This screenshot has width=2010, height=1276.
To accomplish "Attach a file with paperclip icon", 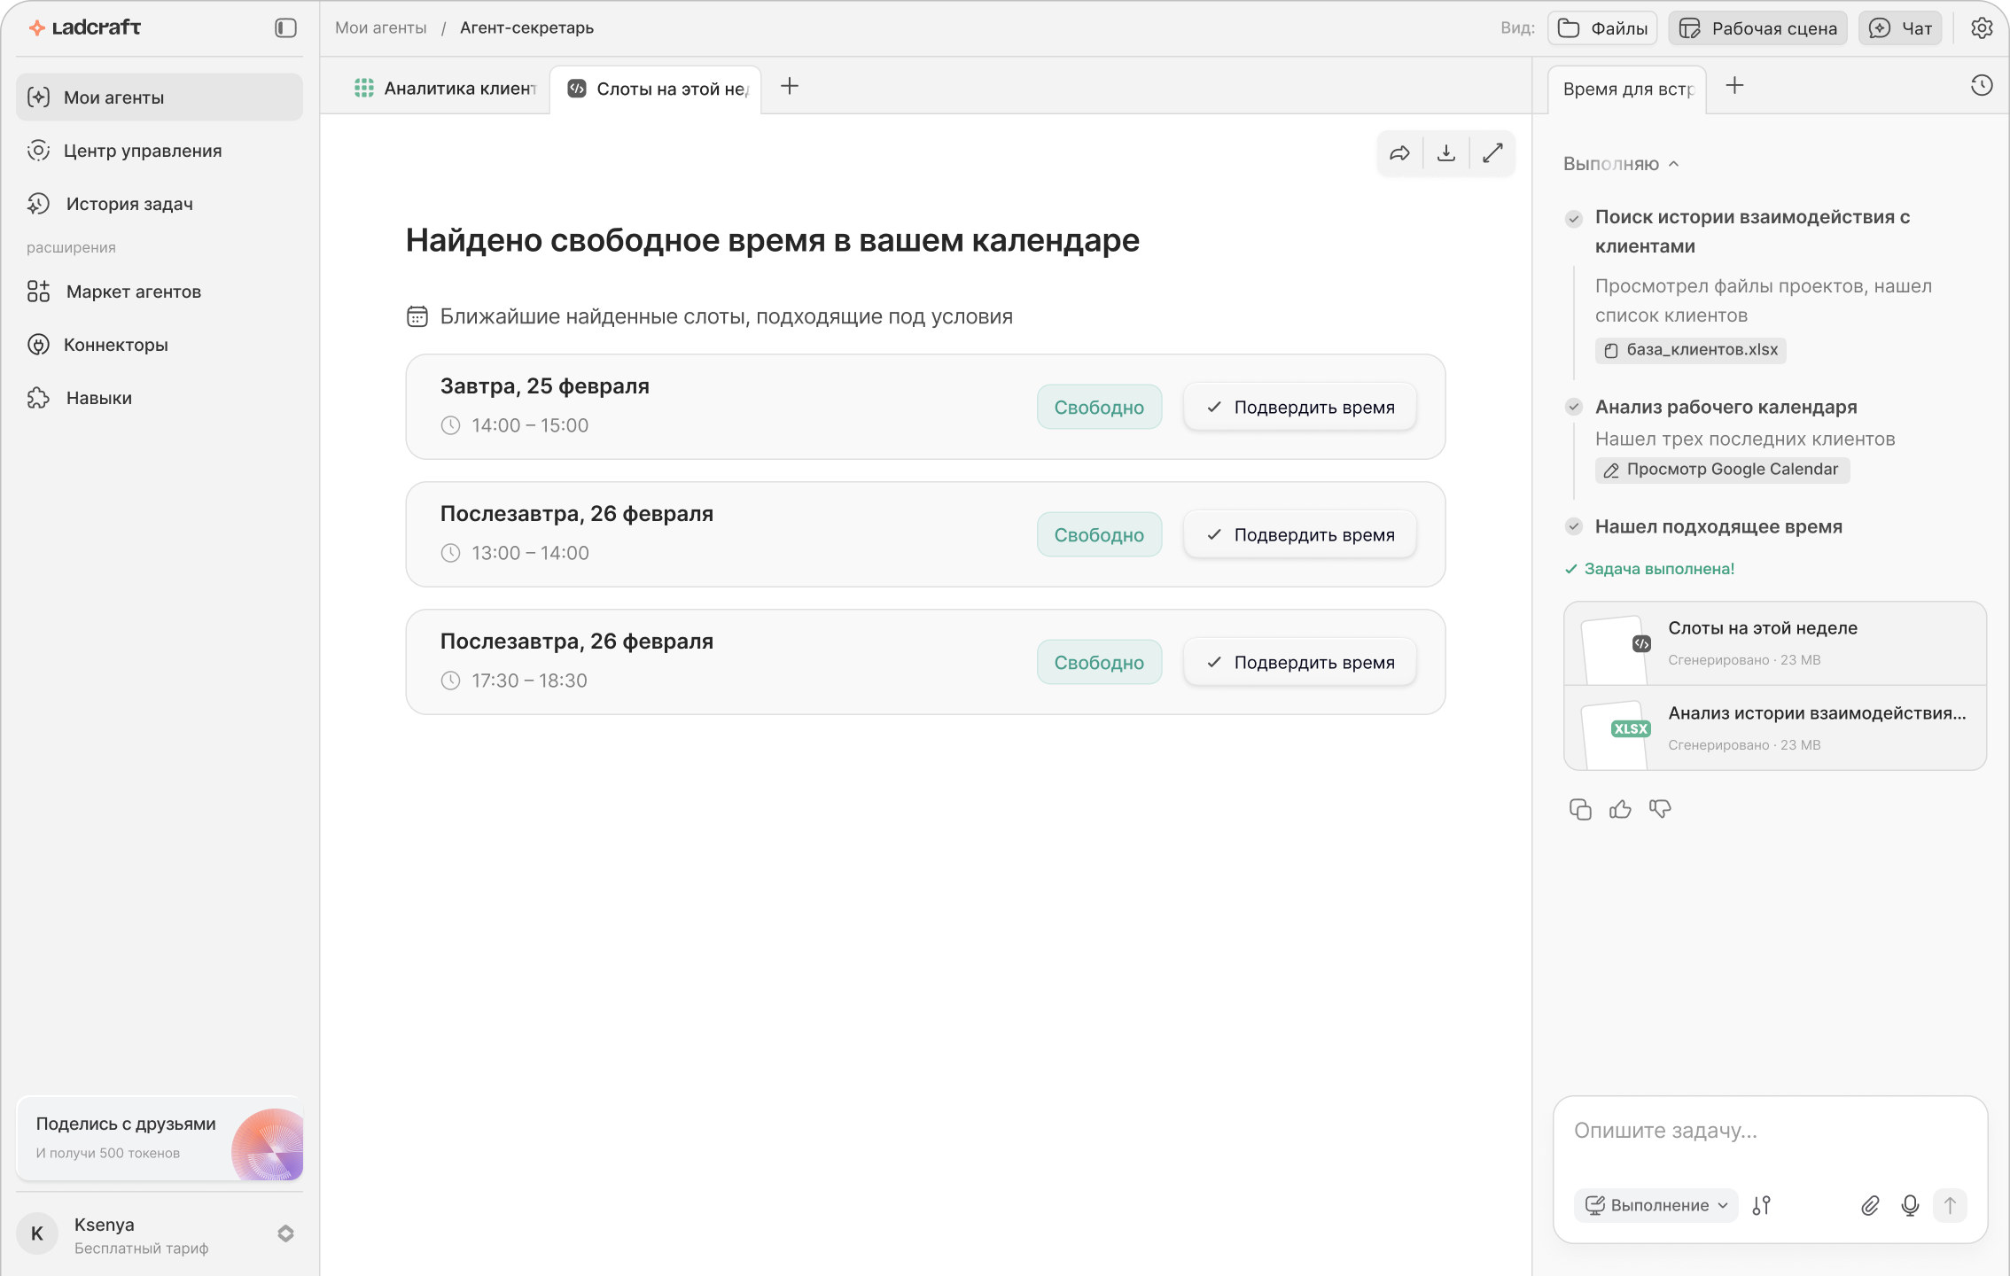I will click(1870, 1205).
